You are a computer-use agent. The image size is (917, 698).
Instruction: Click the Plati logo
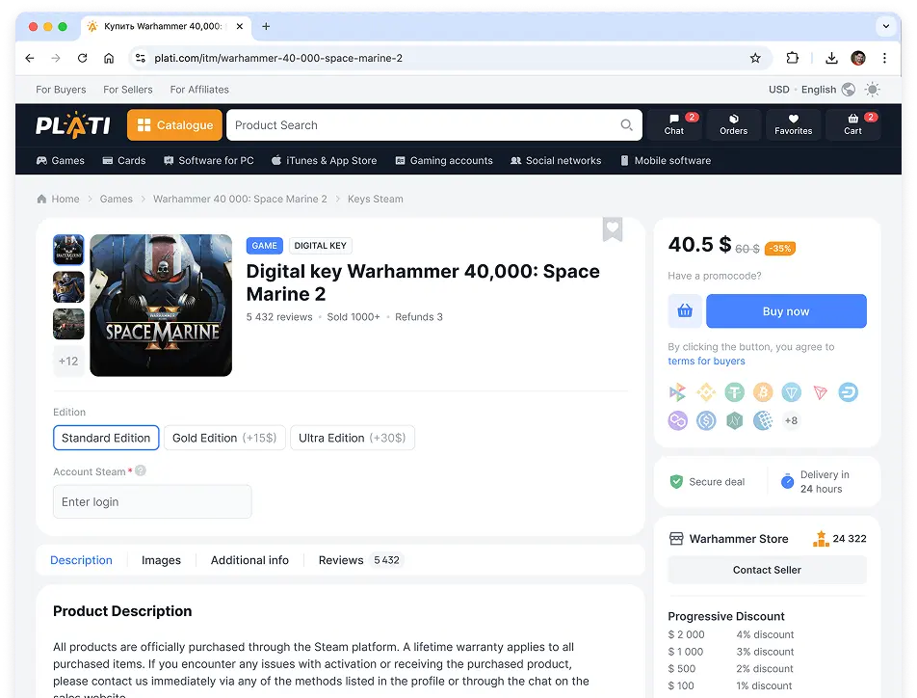tap(73, 124)
